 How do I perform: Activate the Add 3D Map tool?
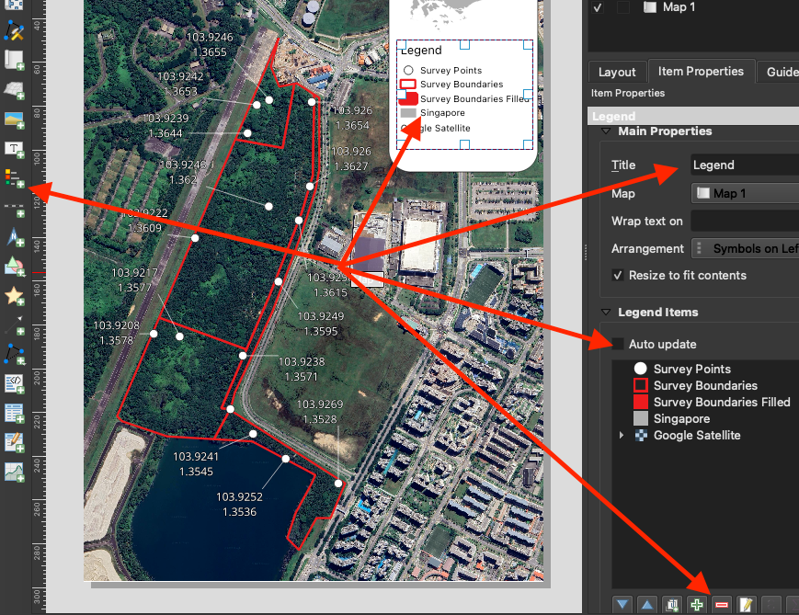[14, 90]
